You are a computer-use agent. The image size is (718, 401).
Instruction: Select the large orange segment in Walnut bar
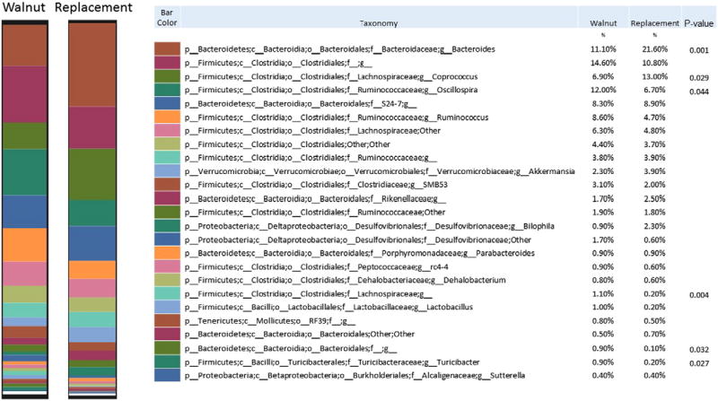(x=25, y=245)
